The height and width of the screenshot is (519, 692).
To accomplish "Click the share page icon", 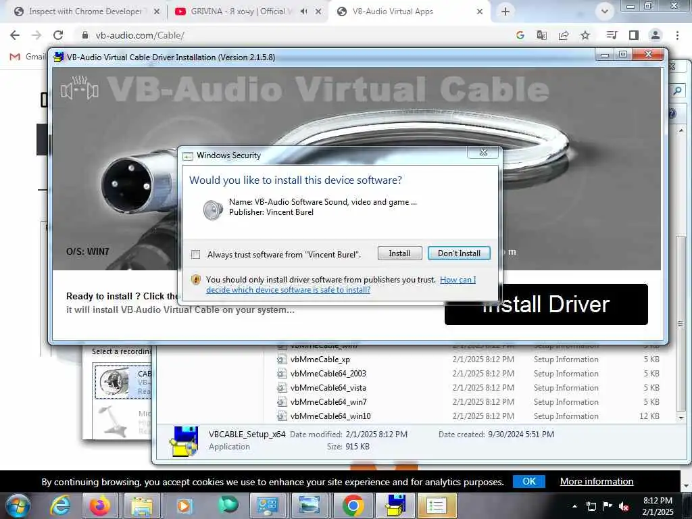I will 564,35.
